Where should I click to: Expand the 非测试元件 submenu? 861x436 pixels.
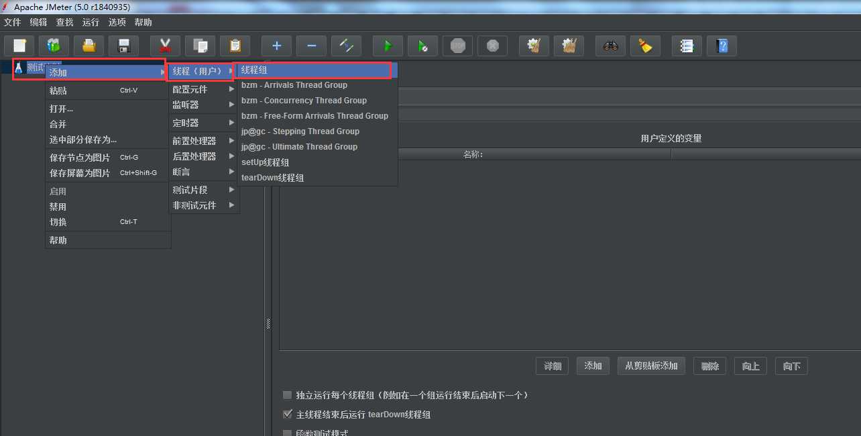[x=204, y=205]
